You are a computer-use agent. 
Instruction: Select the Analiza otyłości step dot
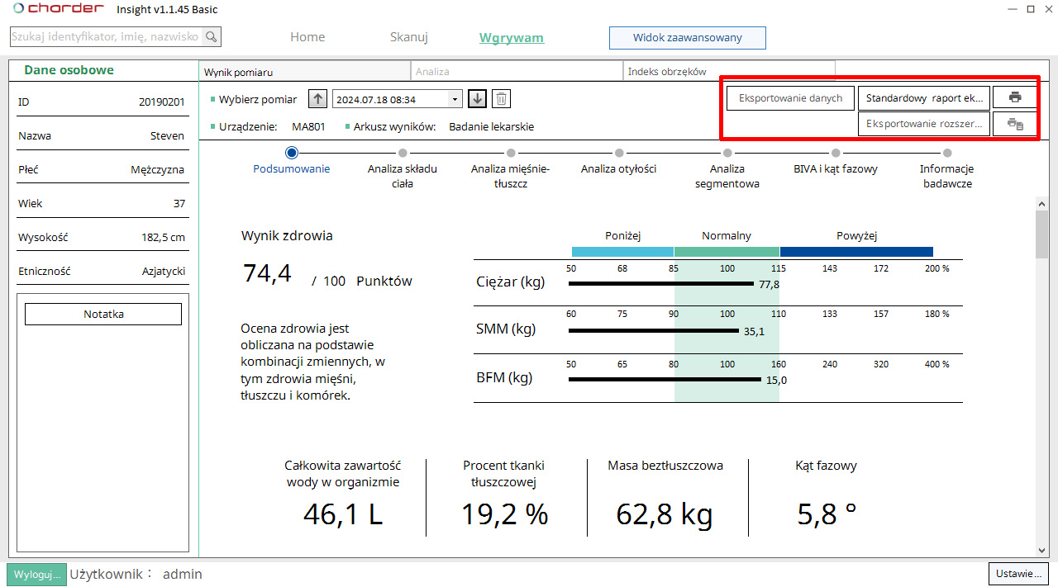pyautogui.click(x=619, y=153)
